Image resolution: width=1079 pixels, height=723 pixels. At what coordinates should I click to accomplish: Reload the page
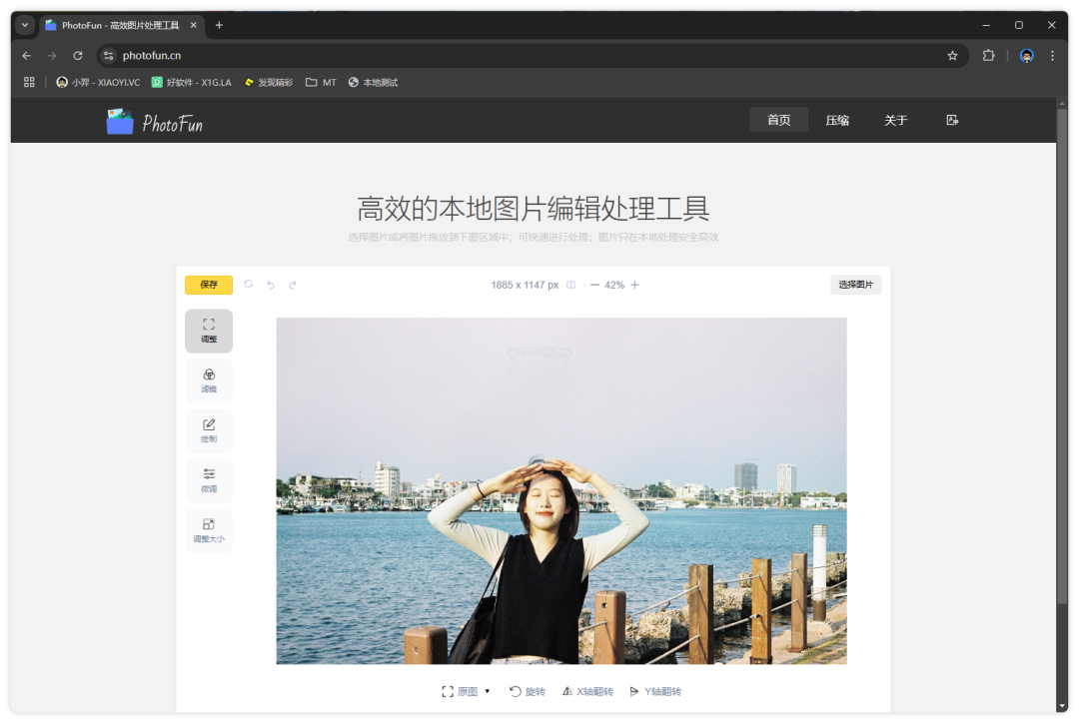[x=78, y=56]
